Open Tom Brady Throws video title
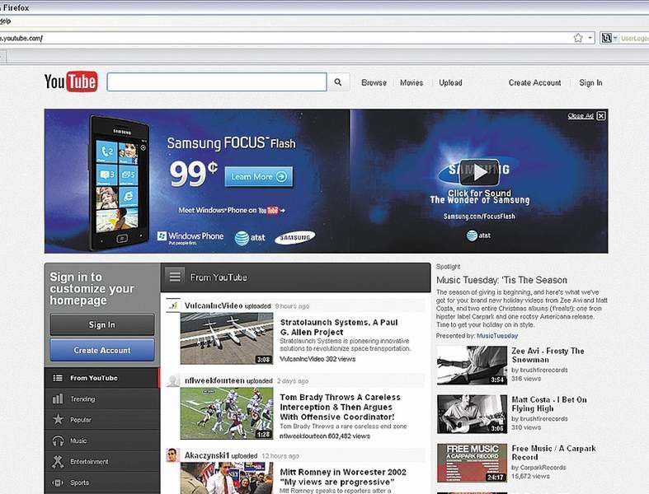This screenshot has width=649, height=494. coord(341,407)
